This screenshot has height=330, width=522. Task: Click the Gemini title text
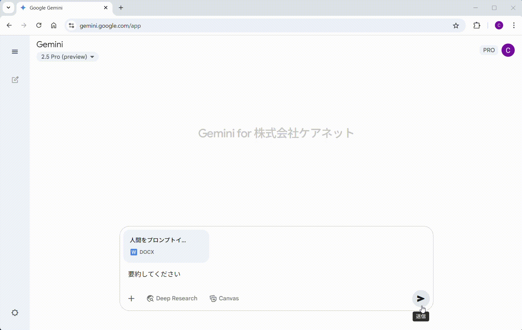tap(50, 45)
